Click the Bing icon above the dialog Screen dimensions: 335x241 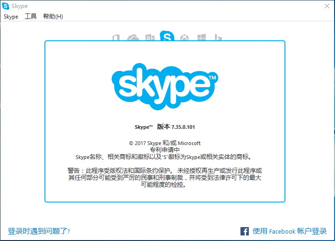click(218, 37)
